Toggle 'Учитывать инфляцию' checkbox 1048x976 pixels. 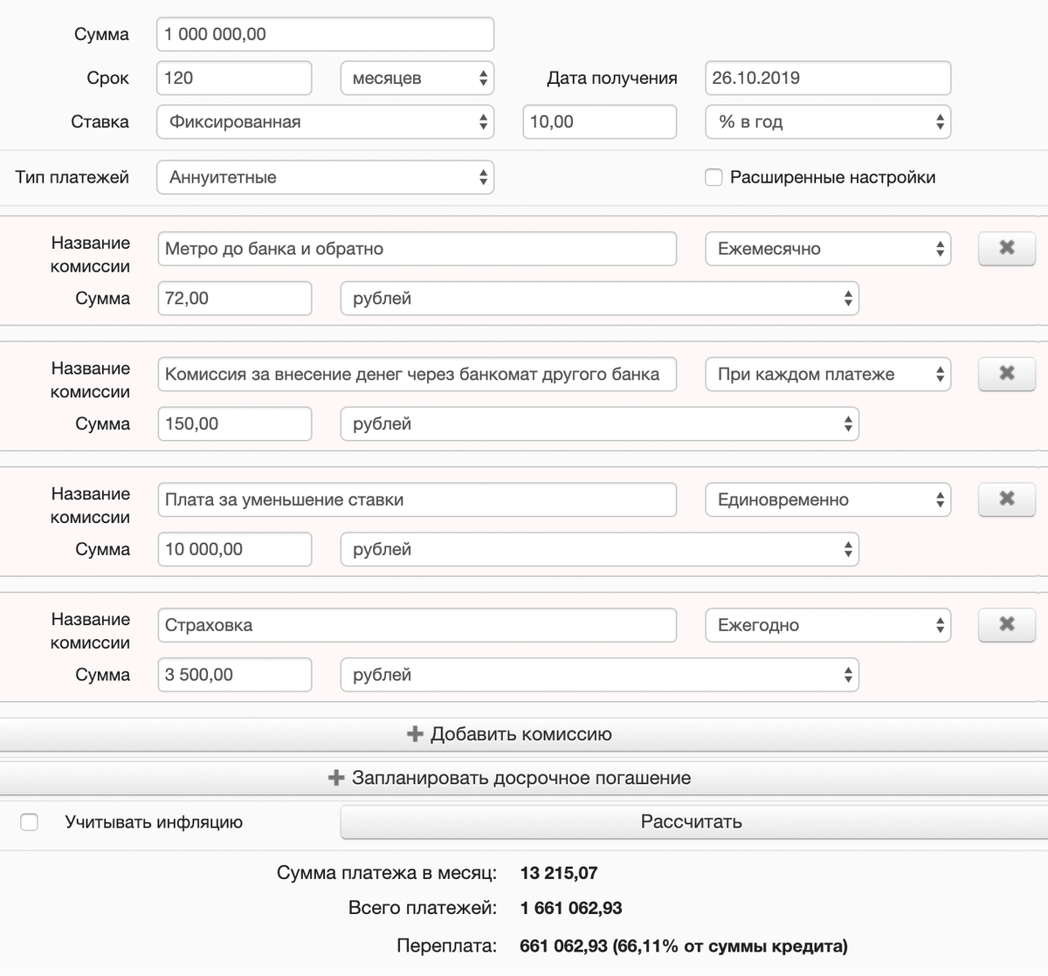click(29, 822)
